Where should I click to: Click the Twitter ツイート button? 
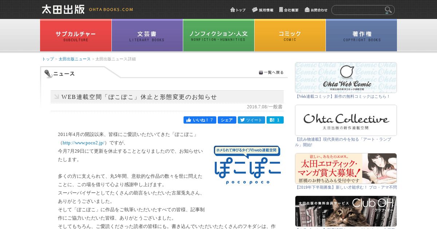(251, 120)
